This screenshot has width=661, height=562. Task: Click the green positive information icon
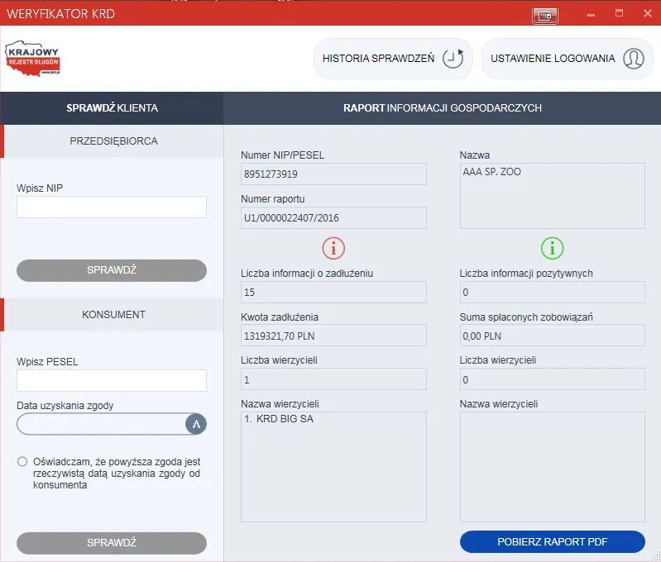coord(552,248)
